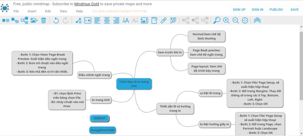The height and width of the screenshot is (136, 303).
Task: Center the map with the target icon
Action: click(x=245, y=20)
